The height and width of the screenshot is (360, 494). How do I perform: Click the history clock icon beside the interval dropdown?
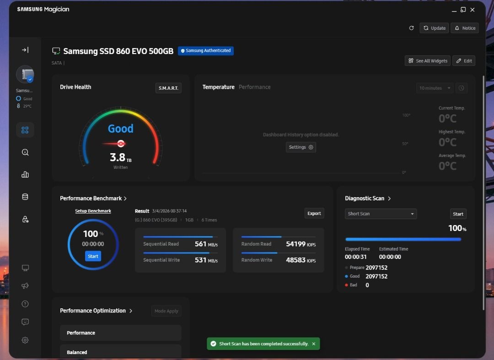[x=461, y=88]
